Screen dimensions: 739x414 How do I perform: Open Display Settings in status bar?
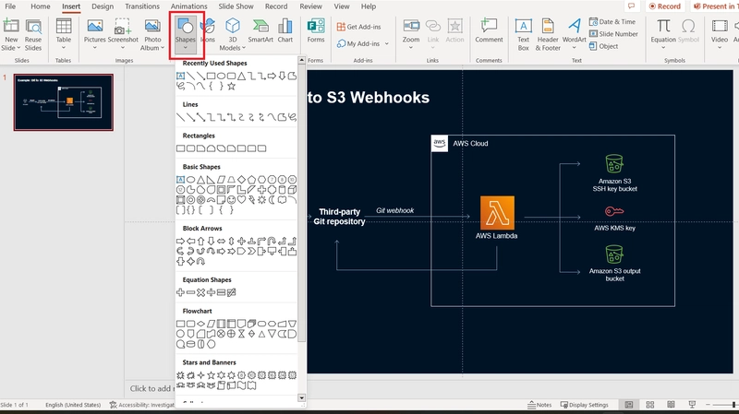[584, 405]
